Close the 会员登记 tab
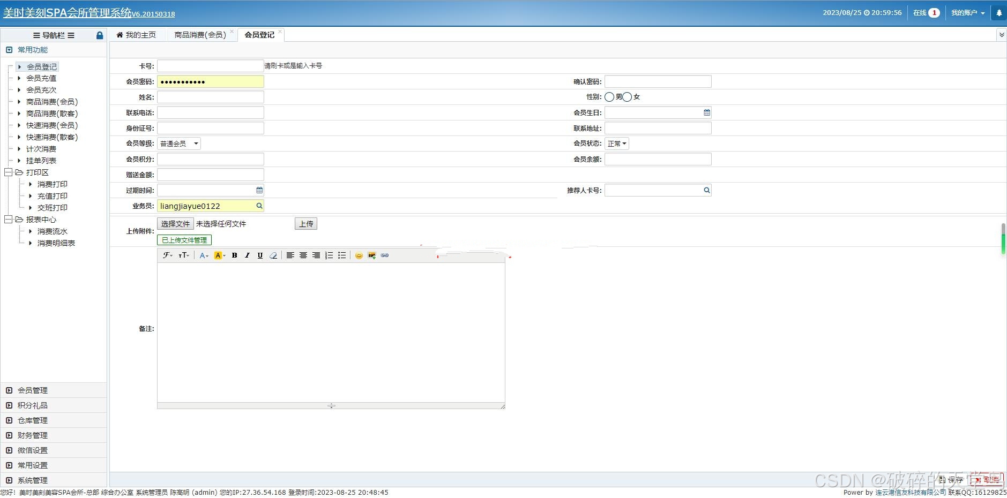This screenshot has height=498, width=1007. [x=280, y=31]
